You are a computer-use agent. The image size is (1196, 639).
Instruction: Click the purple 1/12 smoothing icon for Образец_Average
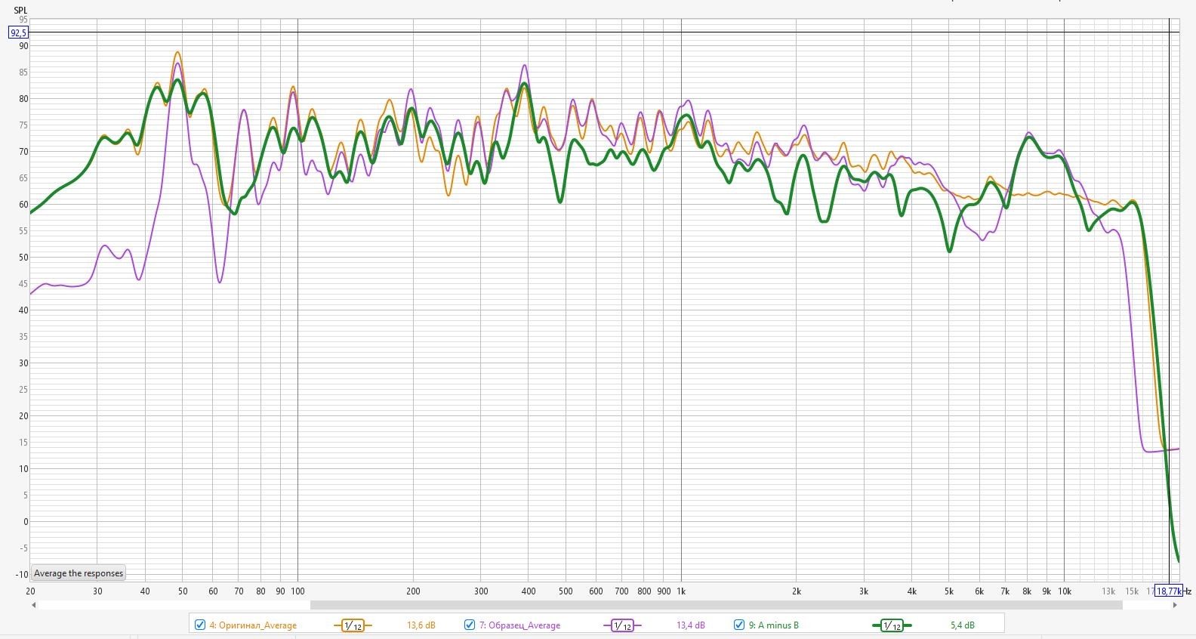click(x=621, y=625)
